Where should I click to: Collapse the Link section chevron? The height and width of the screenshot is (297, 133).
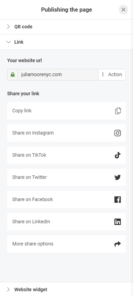pyautogui.click(x=9, y=42)
